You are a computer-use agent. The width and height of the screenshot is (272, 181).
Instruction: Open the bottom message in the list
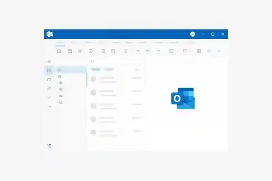tap(116, 133)
